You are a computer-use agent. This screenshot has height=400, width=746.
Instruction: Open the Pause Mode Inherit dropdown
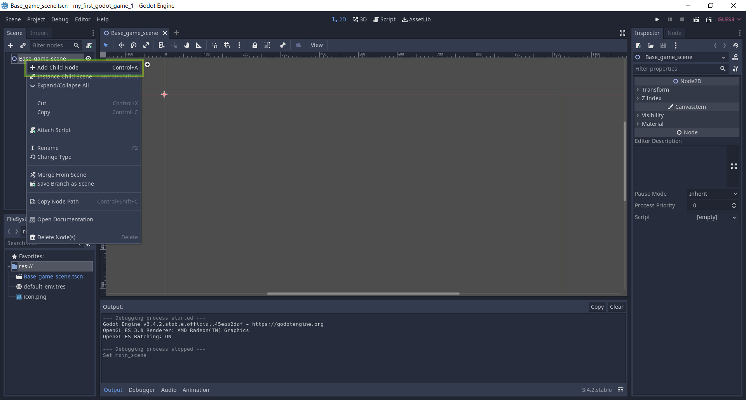click(x=713, y=194)
